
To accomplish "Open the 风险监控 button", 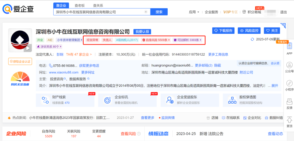I will [x=249, y=31].
